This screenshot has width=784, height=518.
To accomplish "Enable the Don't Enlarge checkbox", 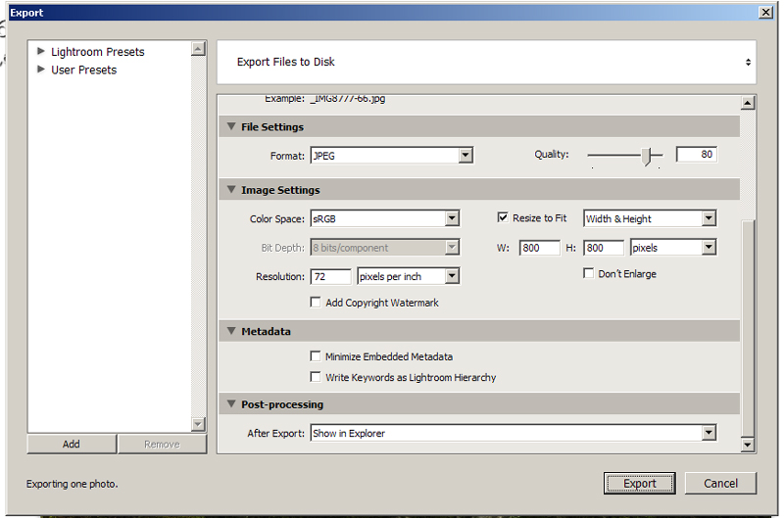I will click(589, 273).
